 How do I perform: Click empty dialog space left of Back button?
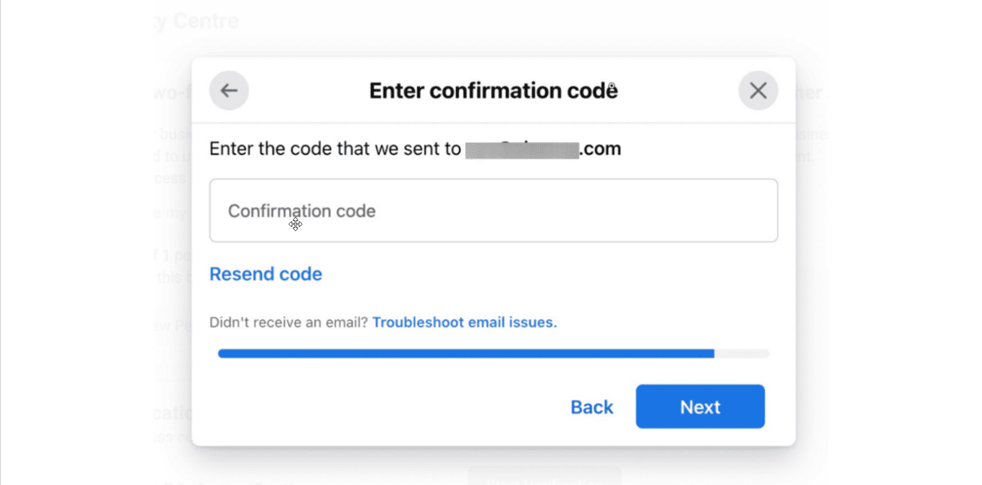pos(386,407)
